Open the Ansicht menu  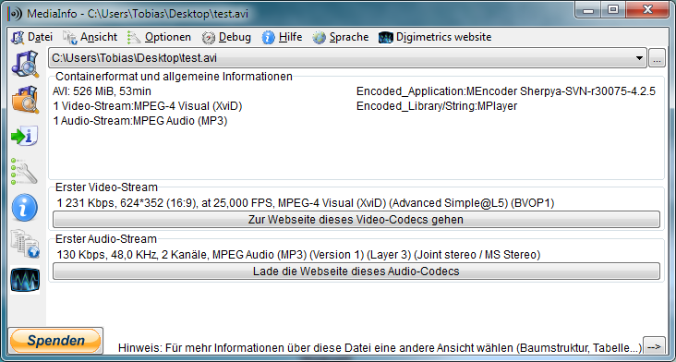91,38
